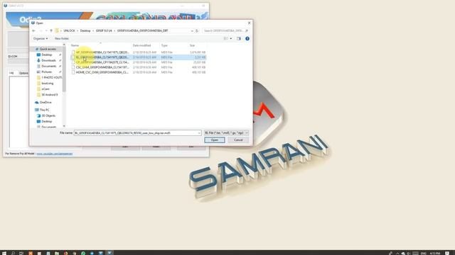Sort files by Name column
The width and height of the screenshot is (455, 255).
pos(75,45)
